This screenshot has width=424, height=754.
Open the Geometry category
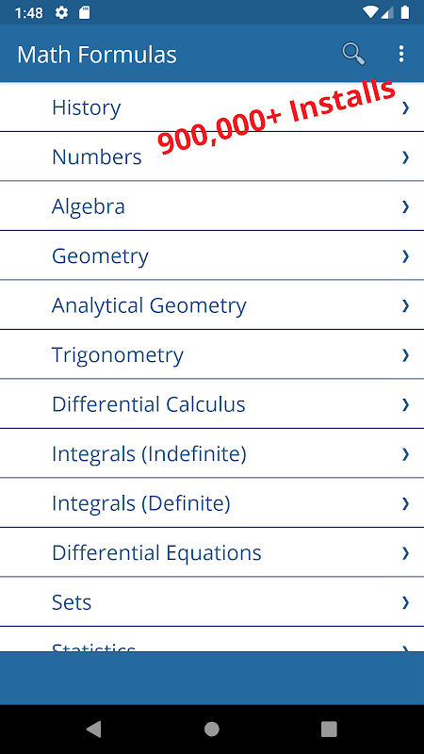212,255
